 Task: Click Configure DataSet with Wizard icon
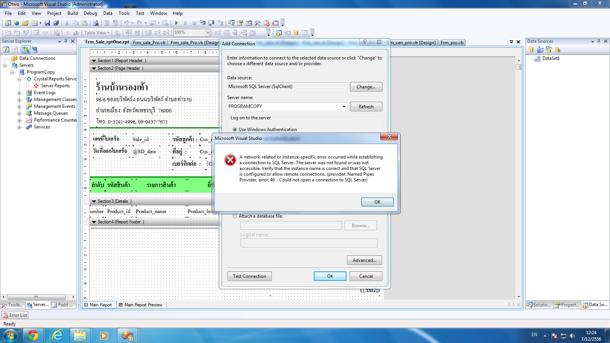[x=549, y=50]
